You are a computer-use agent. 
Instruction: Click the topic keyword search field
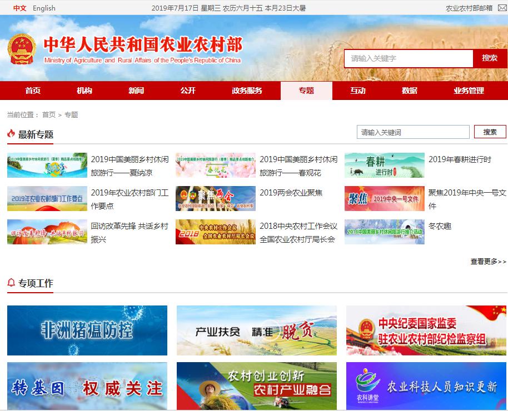coord(413,132)
